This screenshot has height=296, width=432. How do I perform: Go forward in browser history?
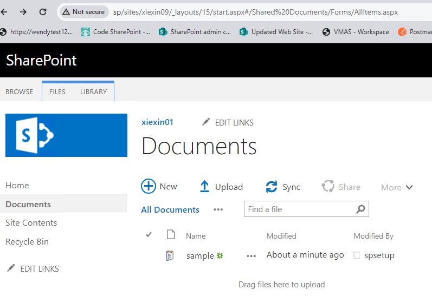[x=23, y=12]
